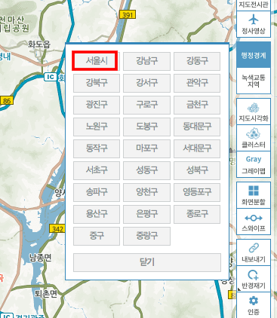Select the 강북구 district
277x318 pixels.
[97, 83]
